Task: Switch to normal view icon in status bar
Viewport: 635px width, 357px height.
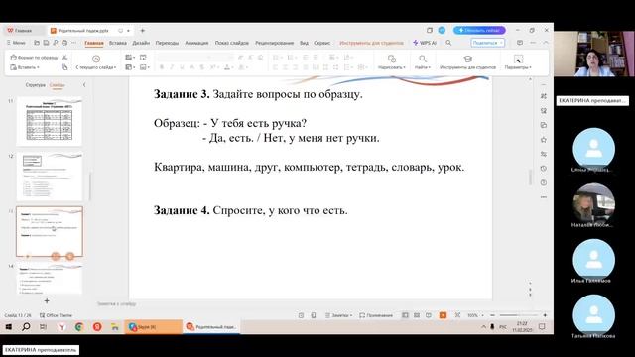Action: 405,315
